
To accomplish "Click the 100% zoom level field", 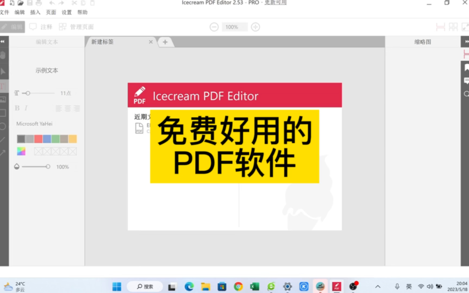I will 235,27.
